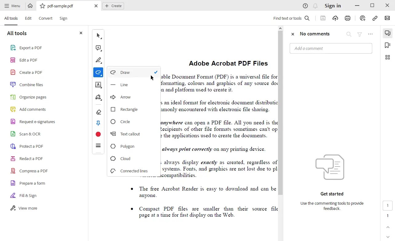Open the line thickness control

98,145
